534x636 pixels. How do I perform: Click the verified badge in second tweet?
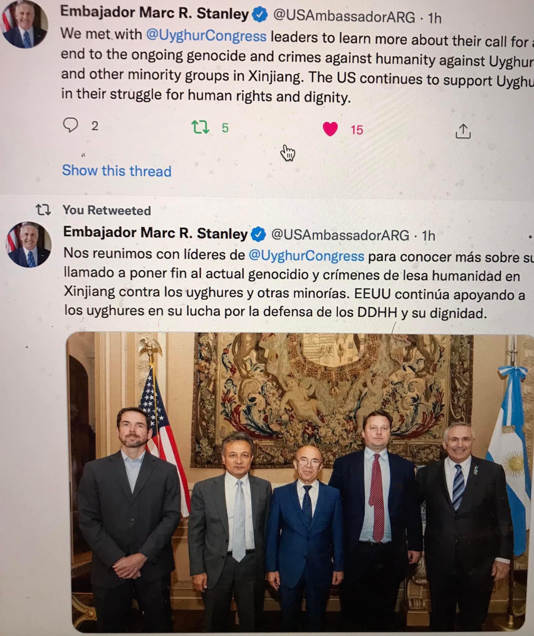coord(258,234)
